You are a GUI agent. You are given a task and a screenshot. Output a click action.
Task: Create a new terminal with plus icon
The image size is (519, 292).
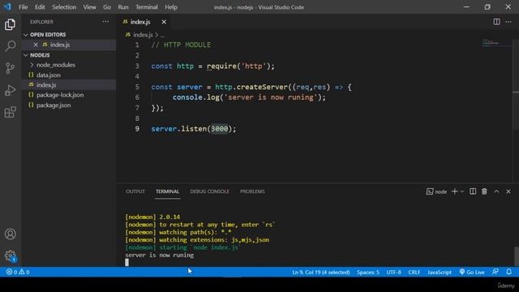(454, 191)
